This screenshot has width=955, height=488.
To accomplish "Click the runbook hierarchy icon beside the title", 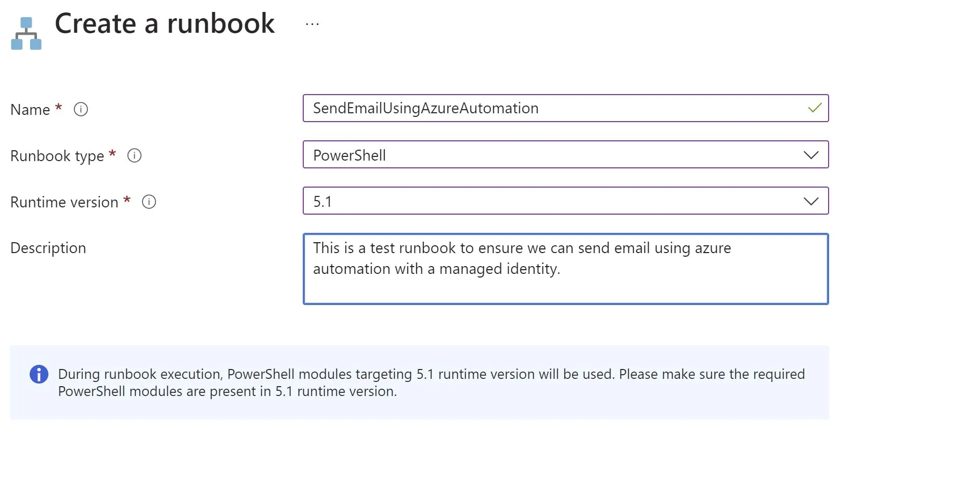I will (x=26, y=33).
